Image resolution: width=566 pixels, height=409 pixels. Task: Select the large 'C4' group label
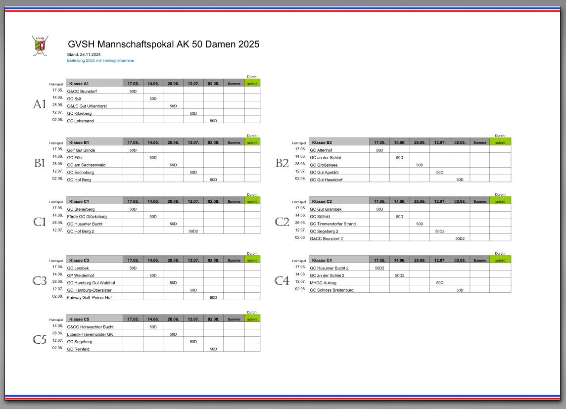coord(282,280)
